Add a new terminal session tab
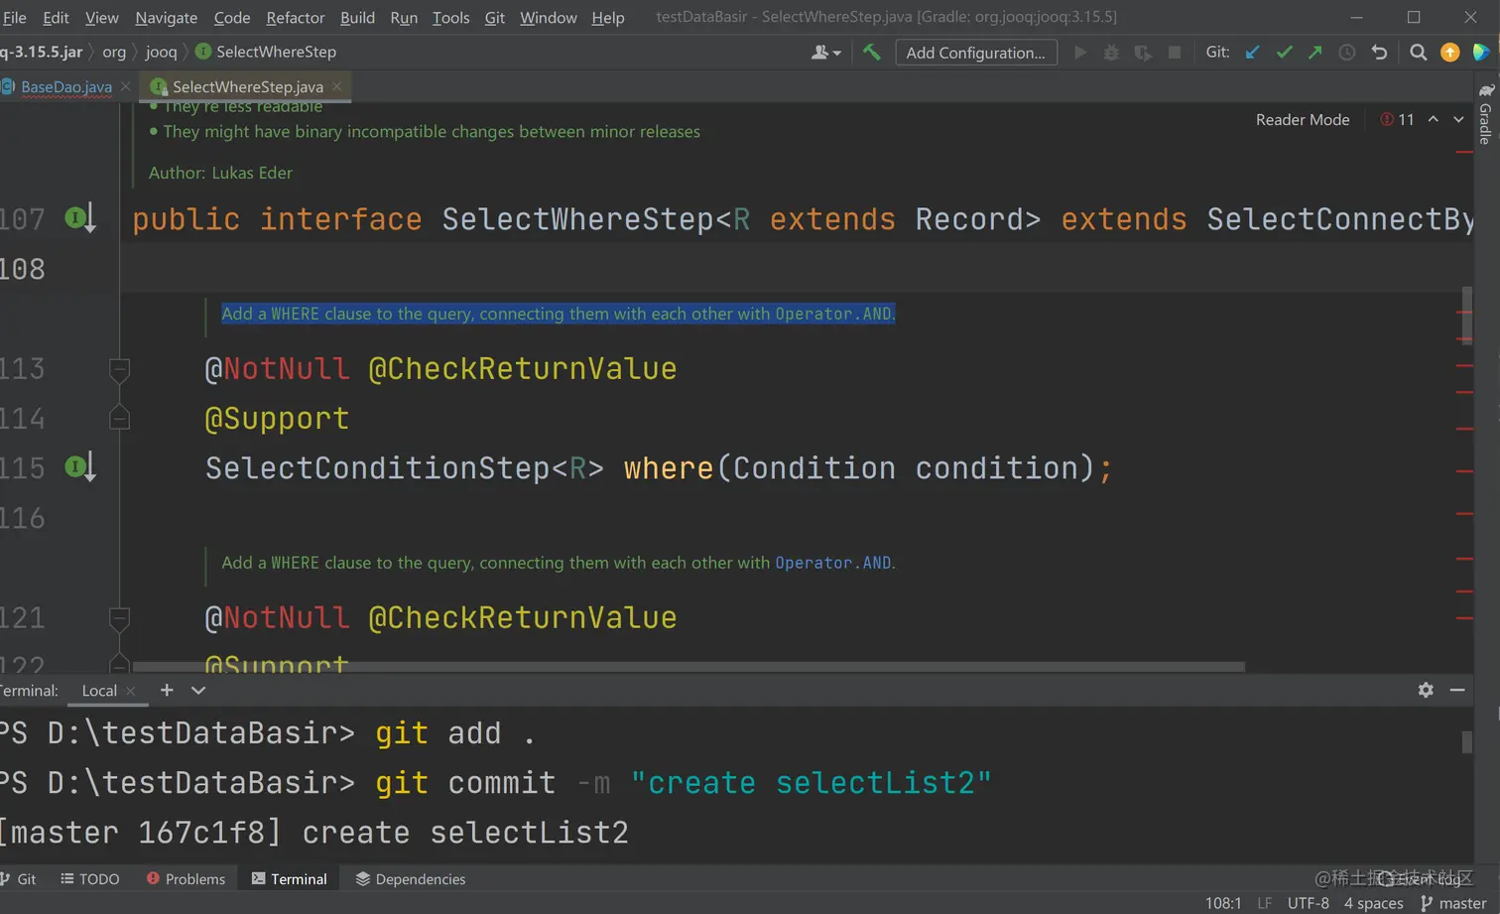Image resolution: width=1500 pixels, height=914 pixels. click(x=167, y=690)
